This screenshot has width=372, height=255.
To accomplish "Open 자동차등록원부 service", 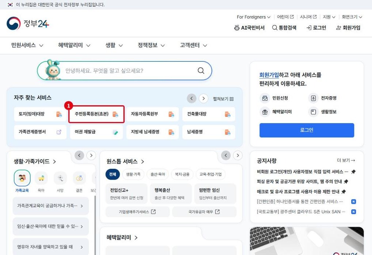I will [152, 114].
